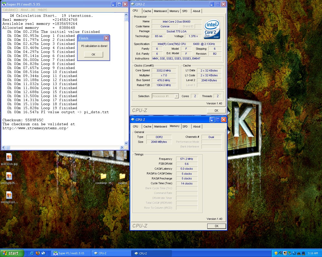Open the 1m33g9p35 desktop file

click(9, 176)
